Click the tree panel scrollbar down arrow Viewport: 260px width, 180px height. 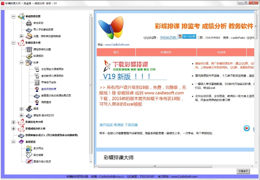pyautogui.click(x=91, y=162)
